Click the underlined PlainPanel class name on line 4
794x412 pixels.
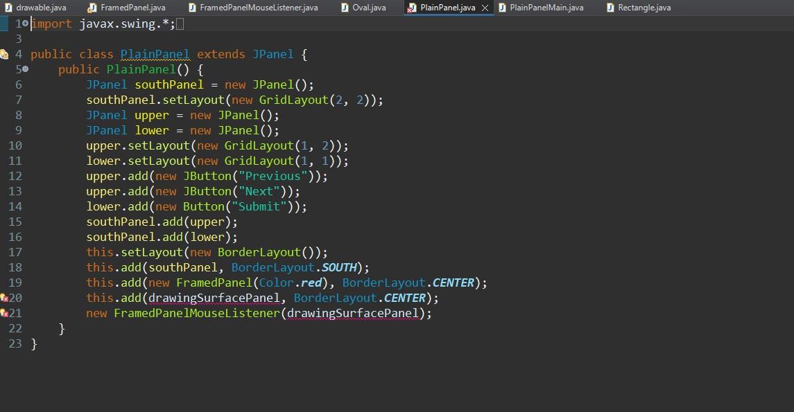click(154, 54)
